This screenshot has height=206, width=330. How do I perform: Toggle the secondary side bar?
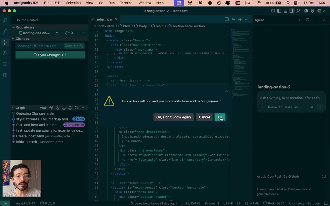(291, 11)
